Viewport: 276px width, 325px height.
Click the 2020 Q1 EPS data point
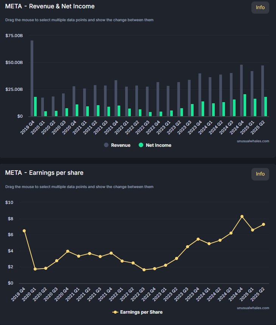(x=35, y=269)
